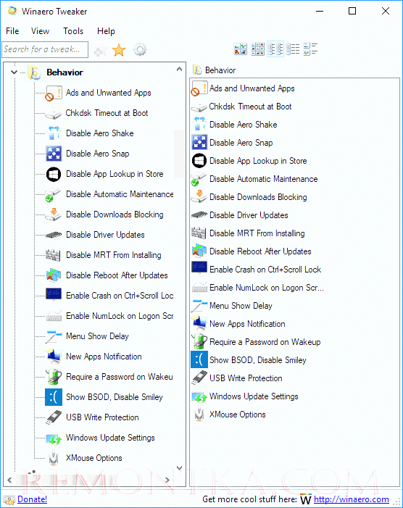Open the View menu
Viewport: 403px width, 508px height.
40,31
